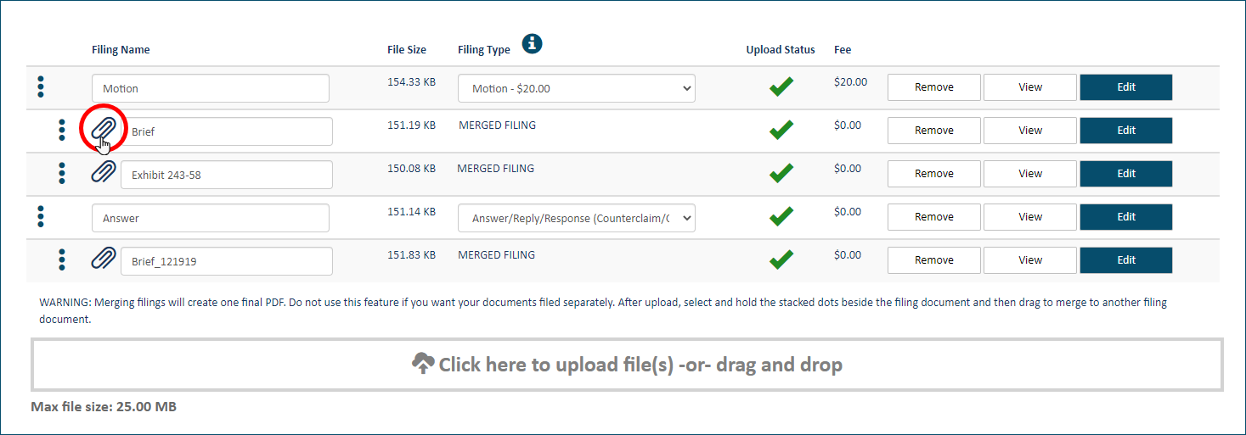This screenshot has height=435, width=1246.
Task: Click the green checkmark in Brief_121919 row
Action: 781,259
